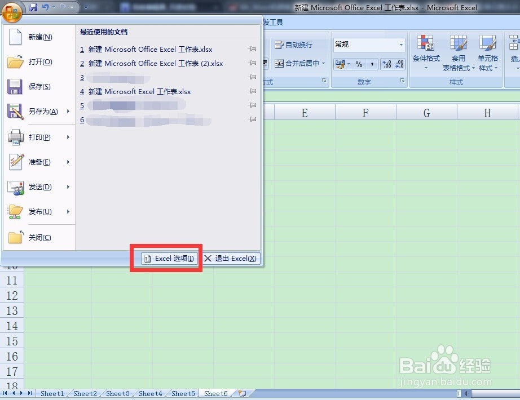Screen dimensions: 520x400
Task: Open Excel Options (Excel 选项)
Action: [169, 259]
